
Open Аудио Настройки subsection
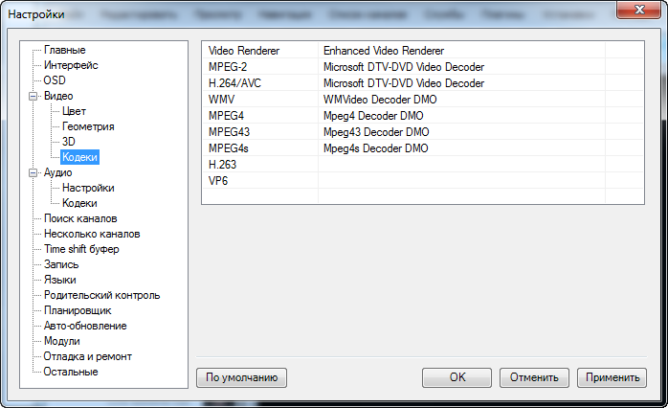pos(88,188)
